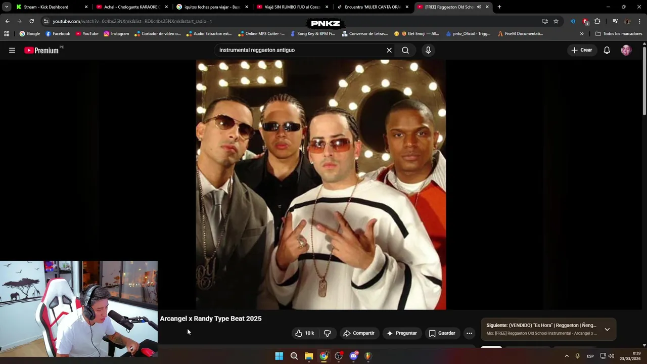Screen dimensions: 647x364
Task: Switch to Encuentra 'MUJER CANTA ORA' tab
Action: 373,7
